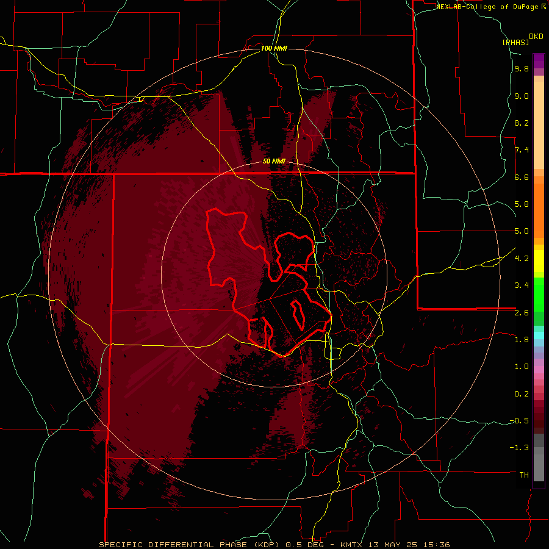
Task: Click the 9.0 value on the color scale
Action: coord(522,96)
